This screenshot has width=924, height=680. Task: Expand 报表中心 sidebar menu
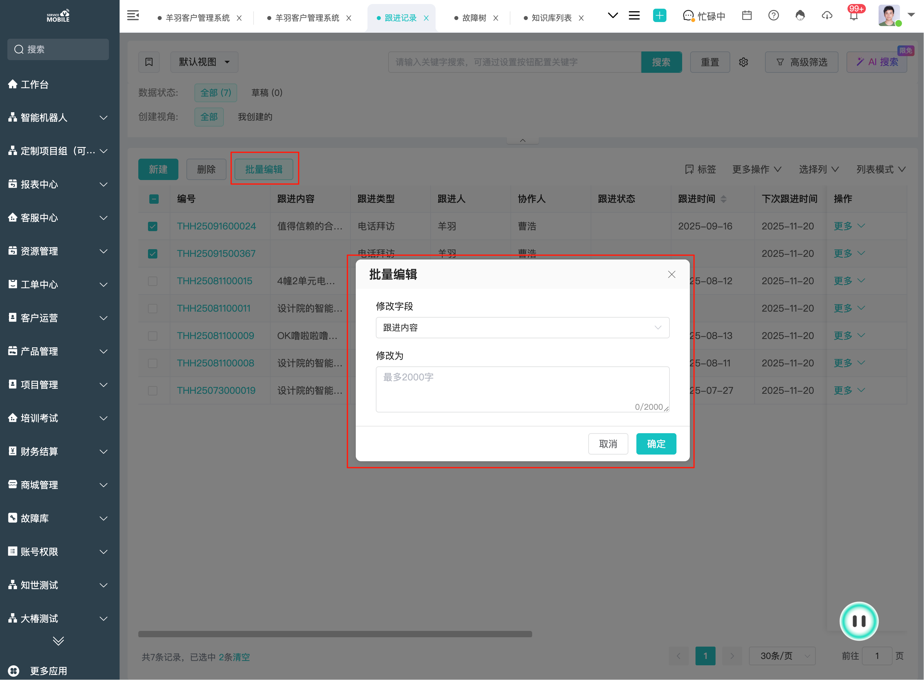tap(58, 184)
